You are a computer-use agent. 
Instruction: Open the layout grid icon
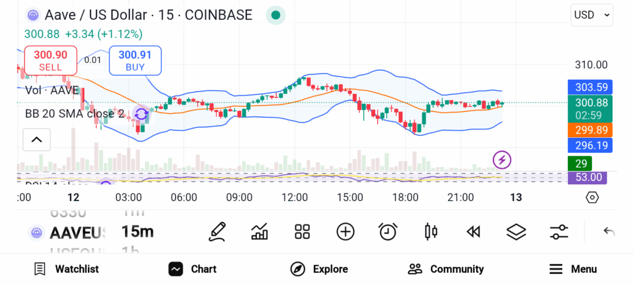click(302, 232)
